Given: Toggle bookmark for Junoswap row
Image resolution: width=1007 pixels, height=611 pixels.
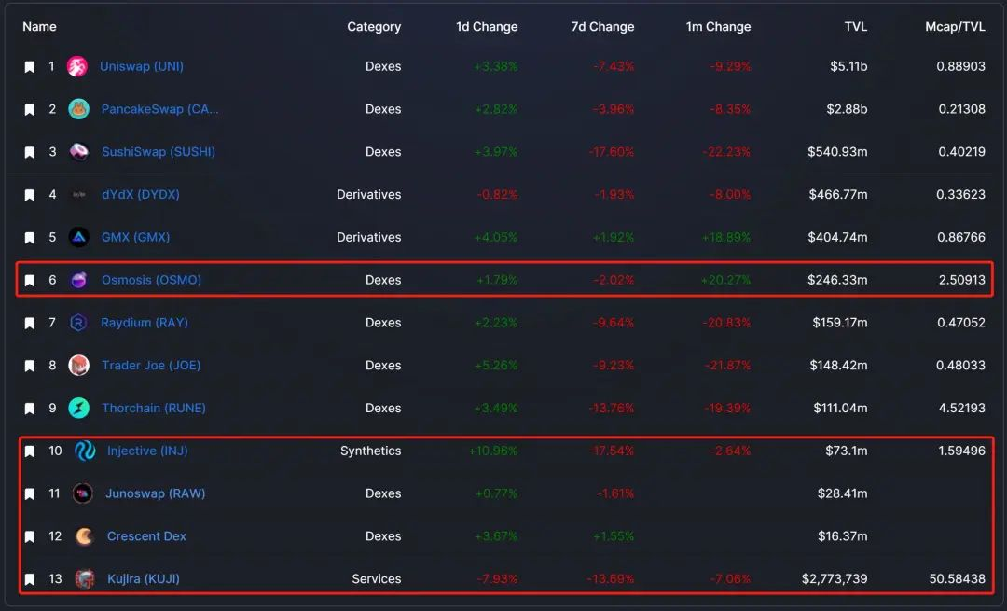Looking at the screenshot, I should (x=30, y=494).
